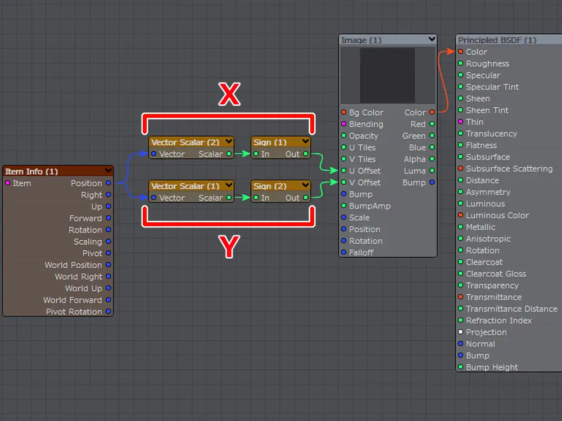Click the V Offset input port on Image node
Image resolution: width=562 pixels, height=421 pixels.
tap(343, 182)
